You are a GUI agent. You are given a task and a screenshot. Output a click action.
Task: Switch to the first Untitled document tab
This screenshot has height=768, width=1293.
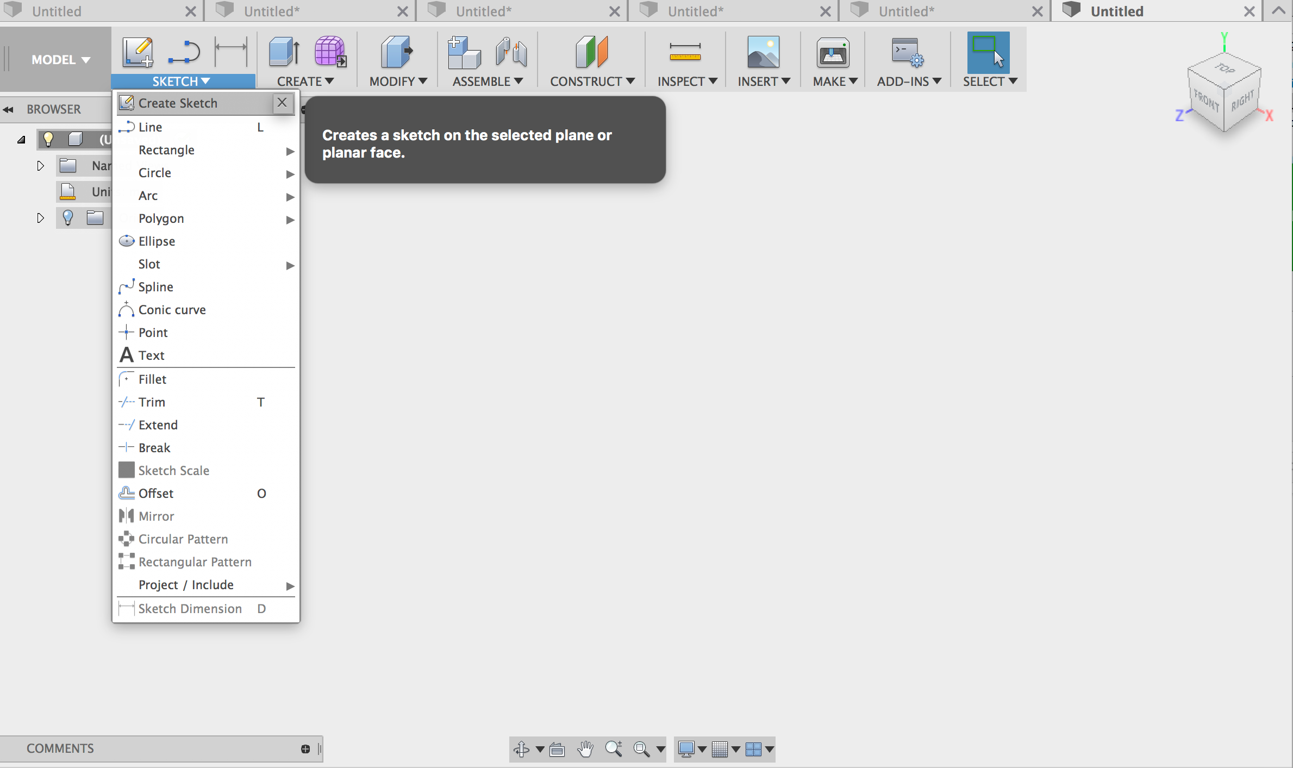point(102,11)
